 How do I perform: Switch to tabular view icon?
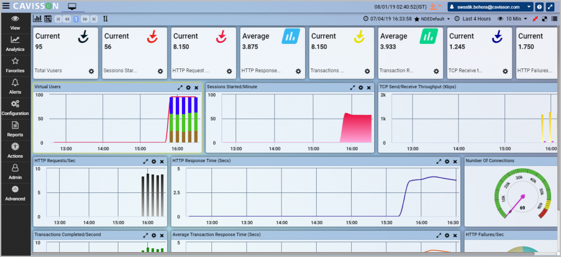click(x=48, y=19)
